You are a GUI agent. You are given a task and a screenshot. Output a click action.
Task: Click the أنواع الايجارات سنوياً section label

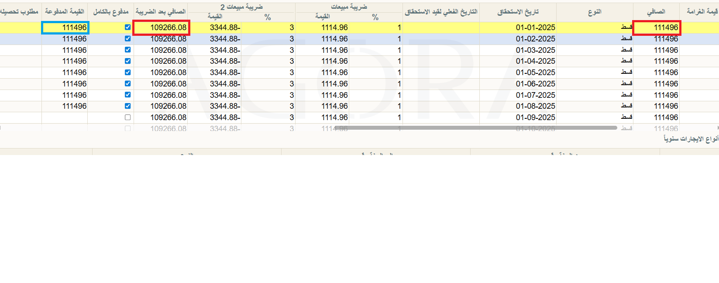pyautogui.click(x=691, y=139)
